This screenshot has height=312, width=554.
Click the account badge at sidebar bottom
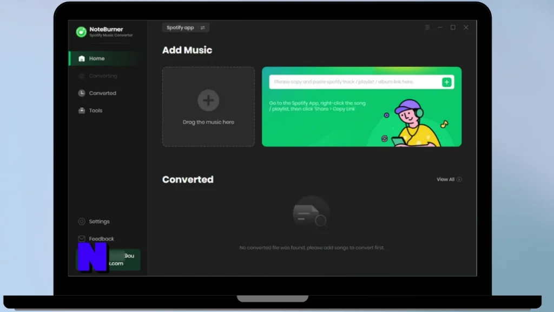point(108,259)
